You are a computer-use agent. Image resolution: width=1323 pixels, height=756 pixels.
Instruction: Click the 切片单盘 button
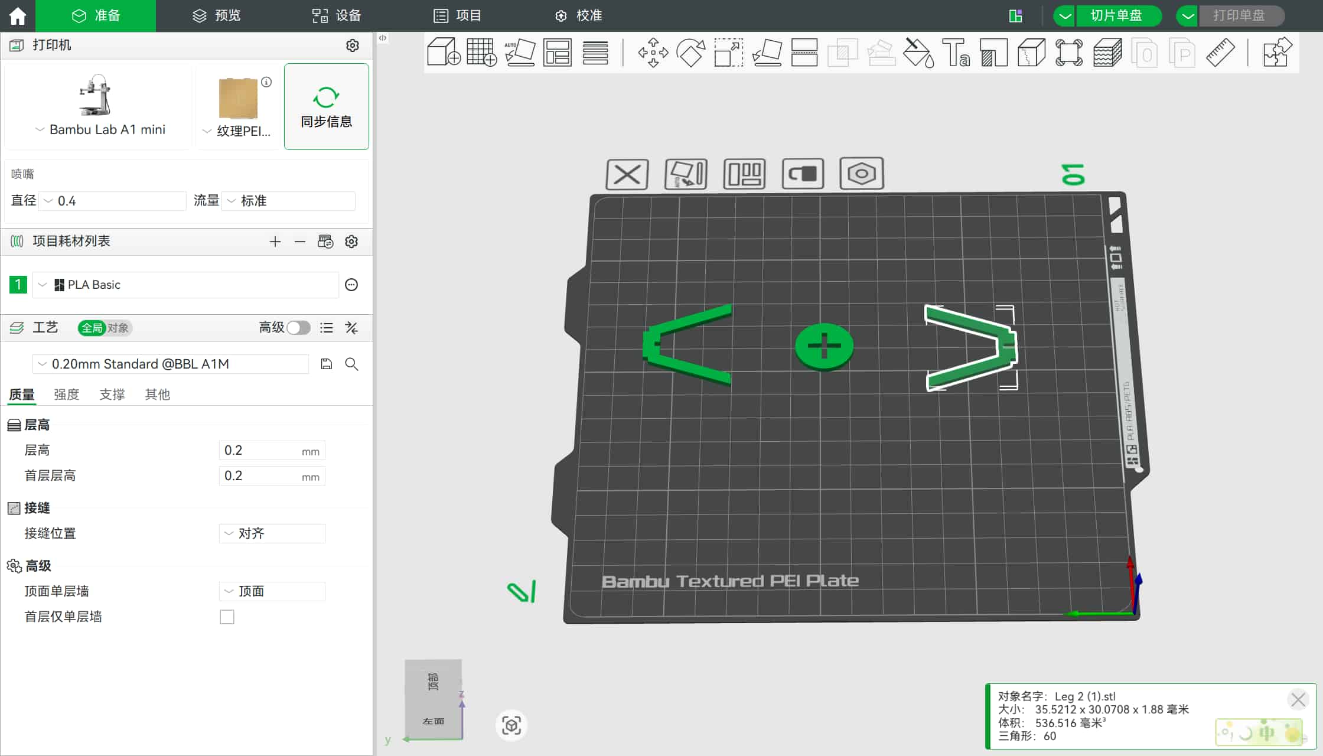[x=1116, y=15]
